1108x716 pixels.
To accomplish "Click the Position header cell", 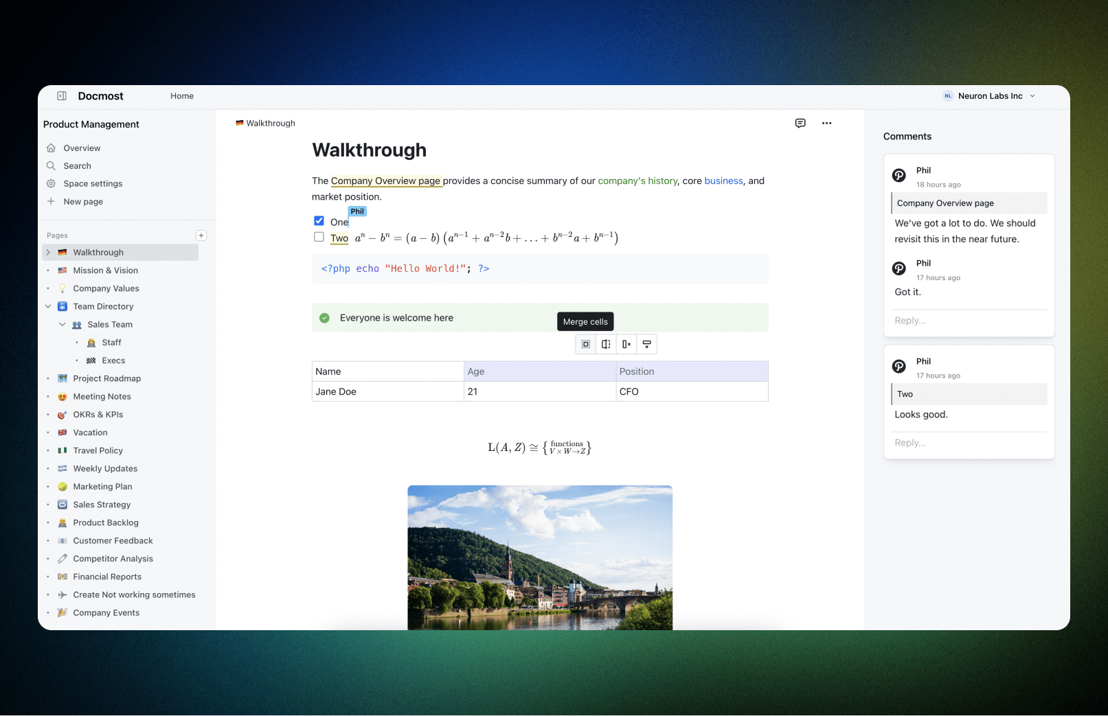I will [692, 371].
